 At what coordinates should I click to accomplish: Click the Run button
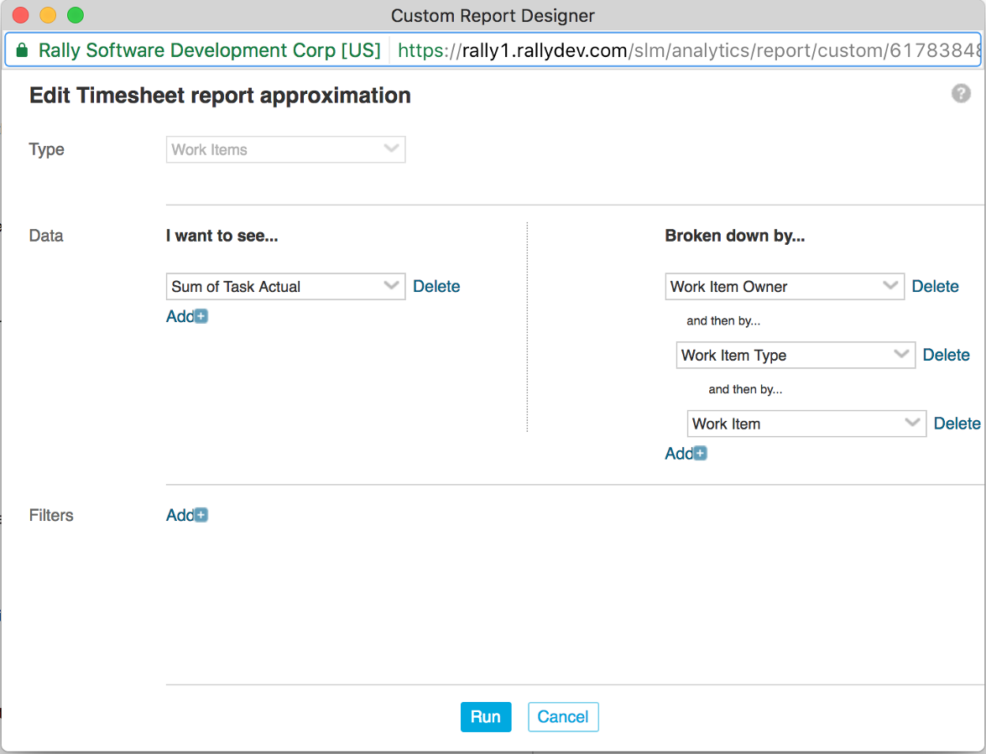[x=486, y=716]
